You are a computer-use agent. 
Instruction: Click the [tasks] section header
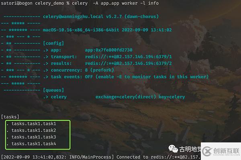pyautogui.click(x=10, y=117)
